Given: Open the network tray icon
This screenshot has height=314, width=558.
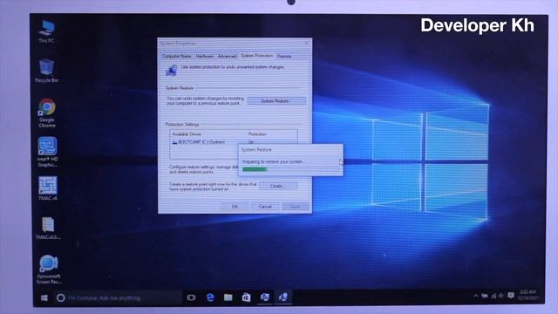Looking at the screenshot, I should click(x=493, y=296).
